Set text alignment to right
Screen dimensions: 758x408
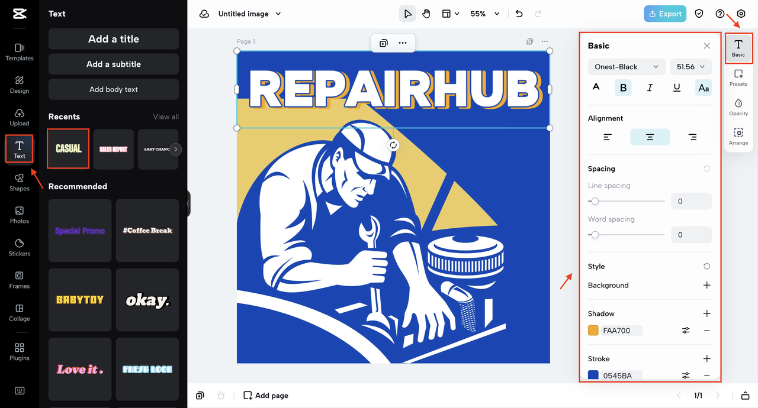pos(692,137)
